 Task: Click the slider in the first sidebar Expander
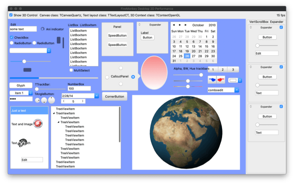click(266, 45)
